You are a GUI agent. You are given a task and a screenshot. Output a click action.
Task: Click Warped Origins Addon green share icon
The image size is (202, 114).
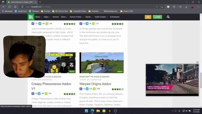tap(94, 89)
